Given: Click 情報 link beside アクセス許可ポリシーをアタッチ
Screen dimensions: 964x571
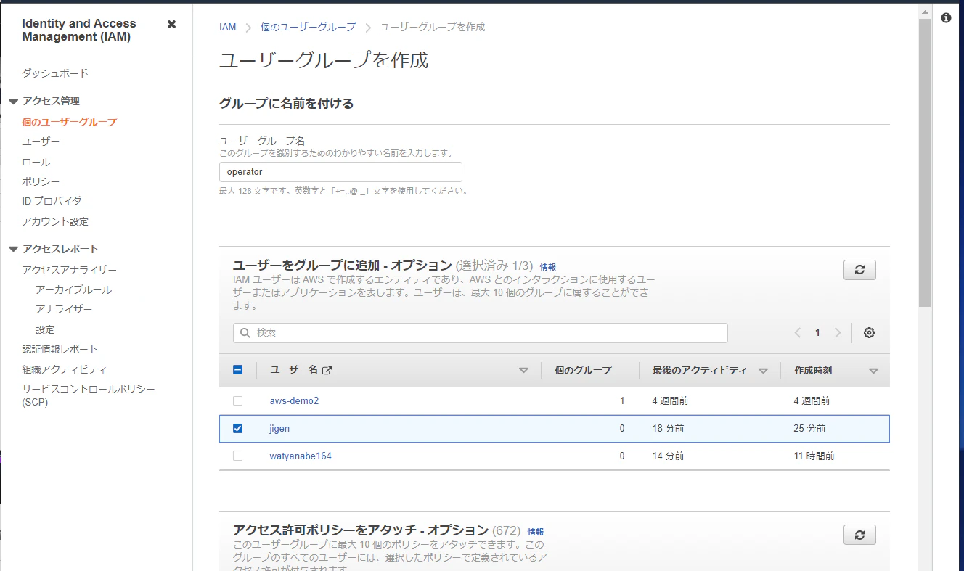Looking at the screenshot, I should pos(536,532).
